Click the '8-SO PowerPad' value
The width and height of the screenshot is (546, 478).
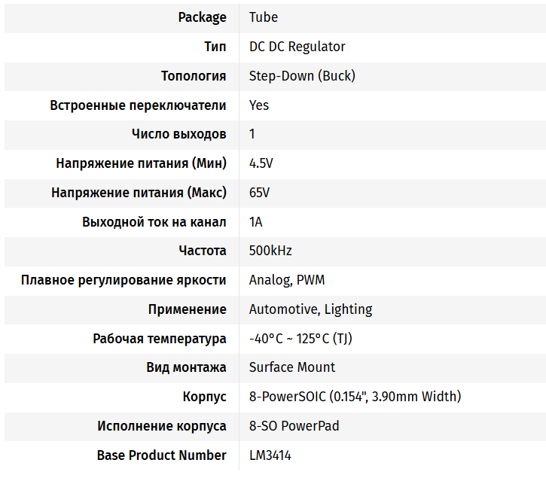pos(294,426)
